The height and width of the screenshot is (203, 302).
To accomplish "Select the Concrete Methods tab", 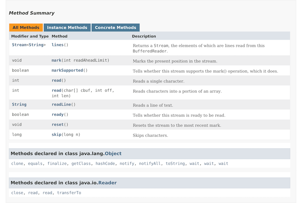I will [116, 28].
